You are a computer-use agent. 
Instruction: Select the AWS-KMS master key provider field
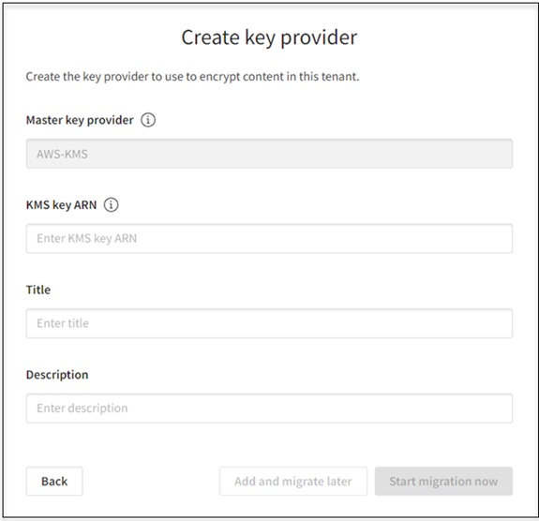(x=269, y=154)
